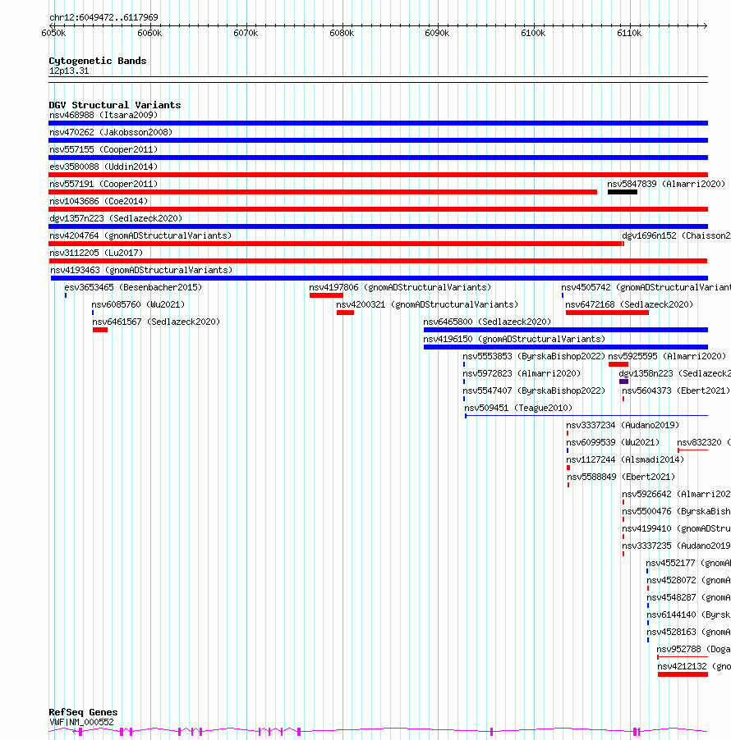Click red bar under nsv6461567 (Sedlazeck2020)

[100, 330]
